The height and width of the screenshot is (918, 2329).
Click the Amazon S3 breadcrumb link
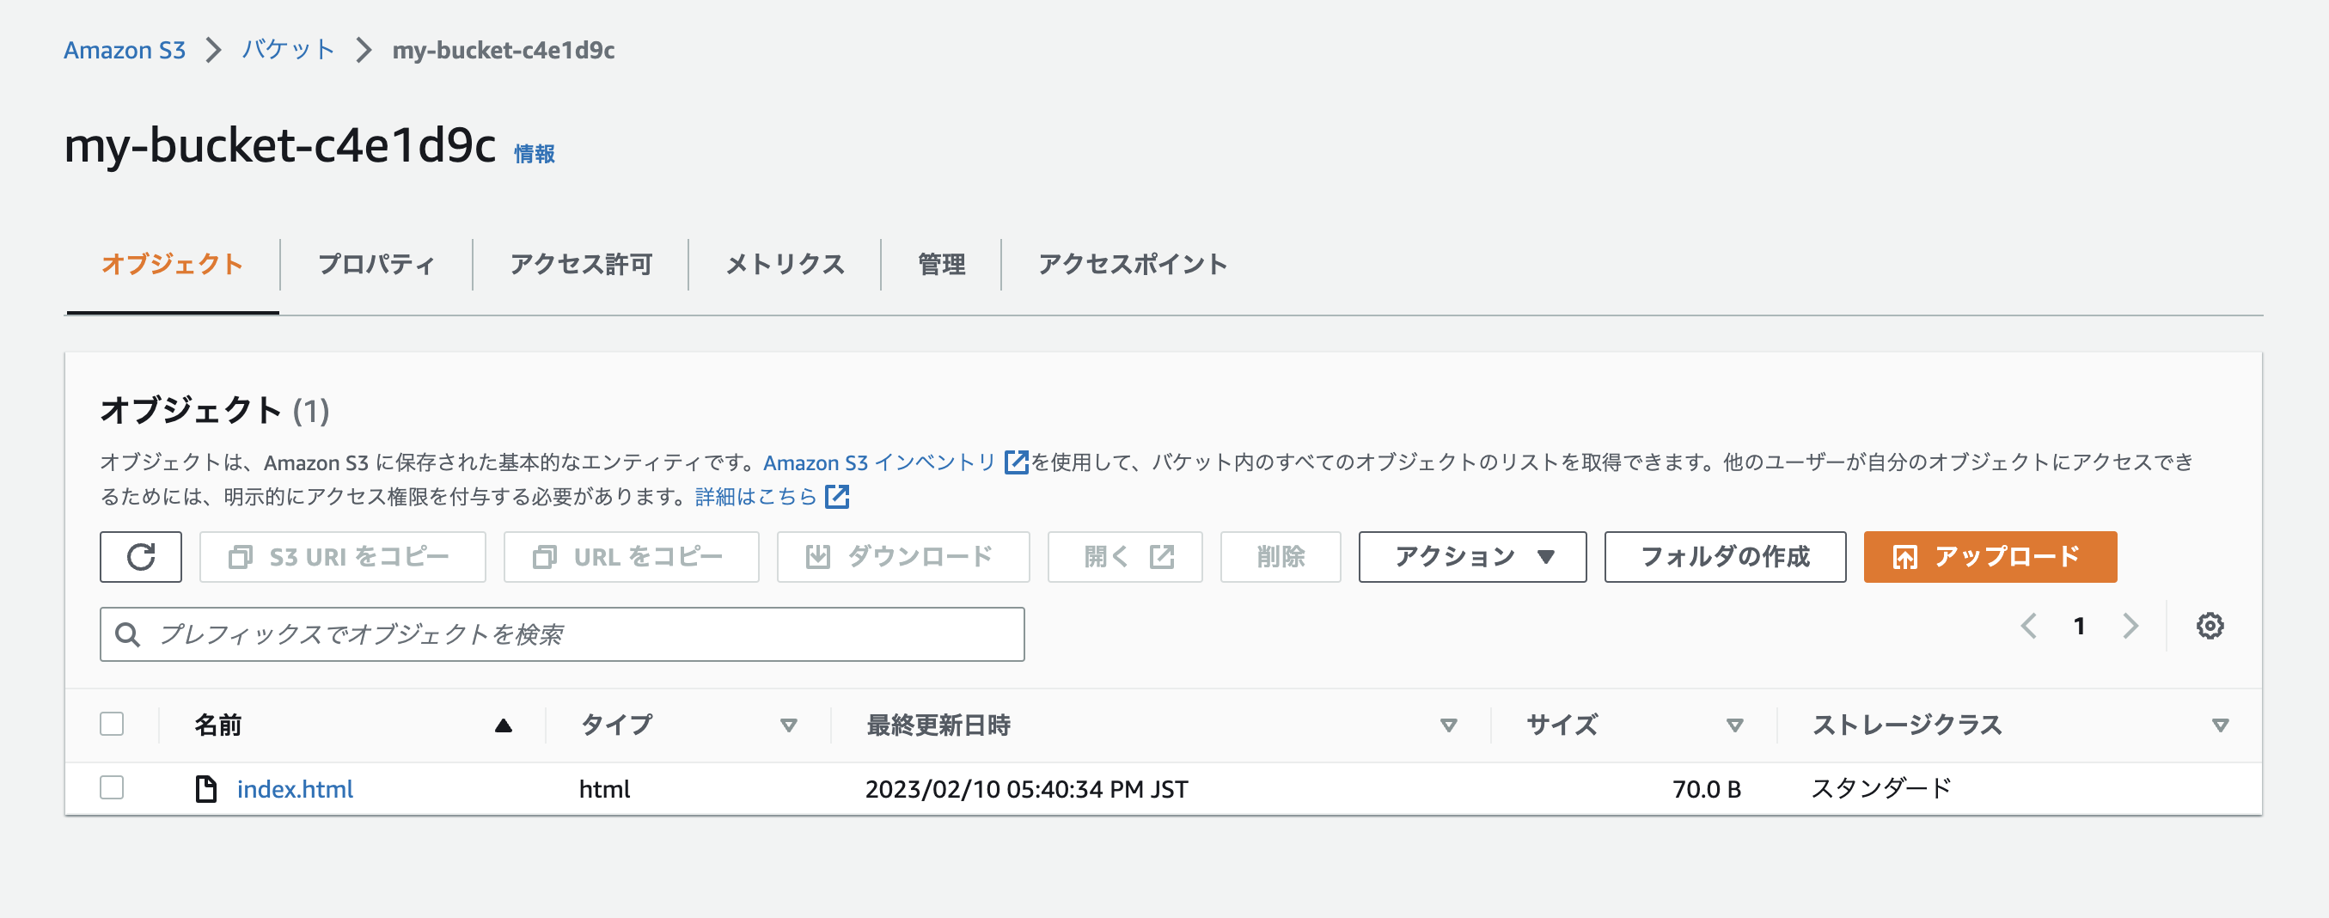[x=125, y=50]
